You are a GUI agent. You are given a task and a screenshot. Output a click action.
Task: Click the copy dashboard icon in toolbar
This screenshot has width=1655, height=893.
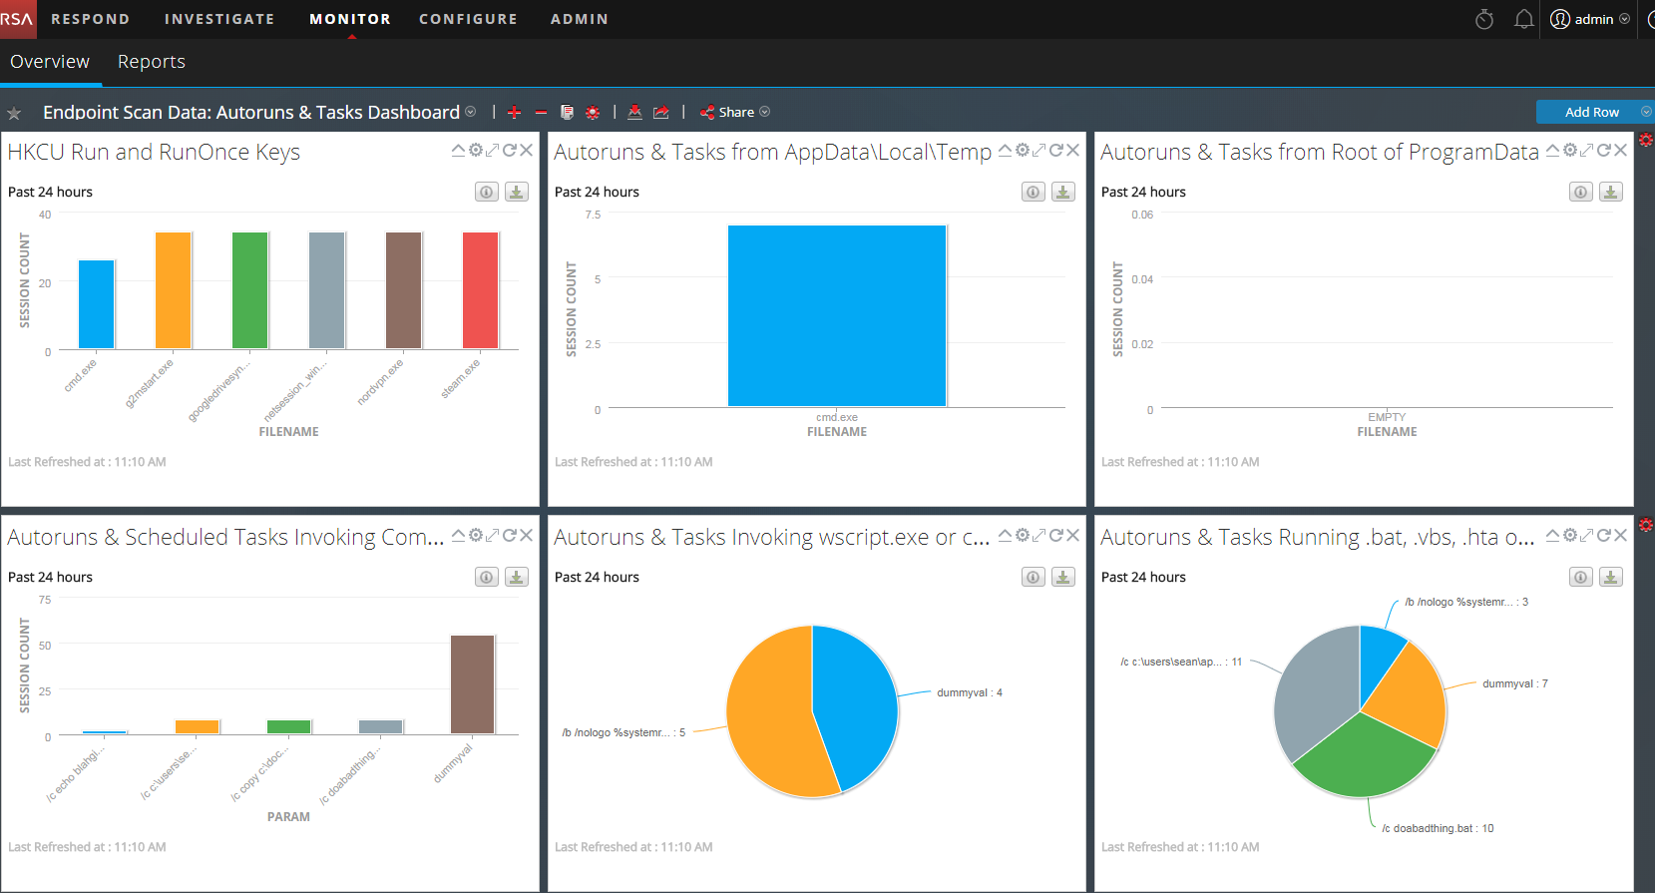[x=567, y=113]
